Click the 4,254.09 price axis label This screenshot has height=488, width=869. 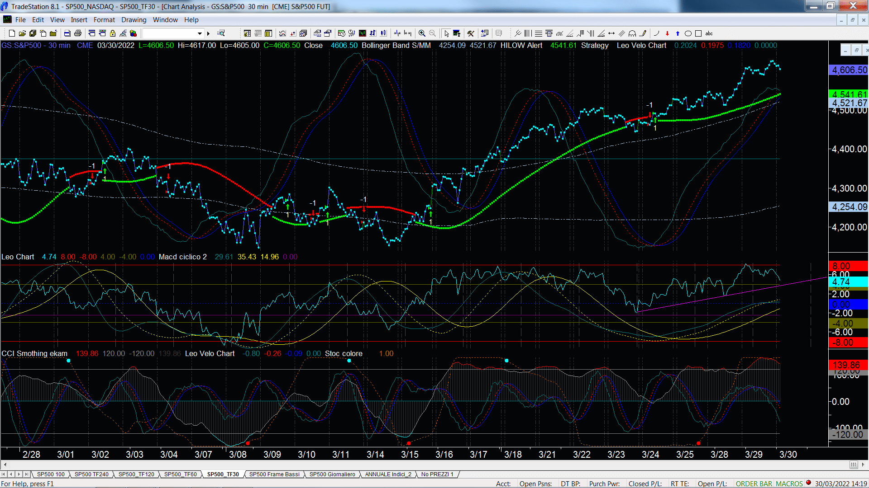click(849, 207)
